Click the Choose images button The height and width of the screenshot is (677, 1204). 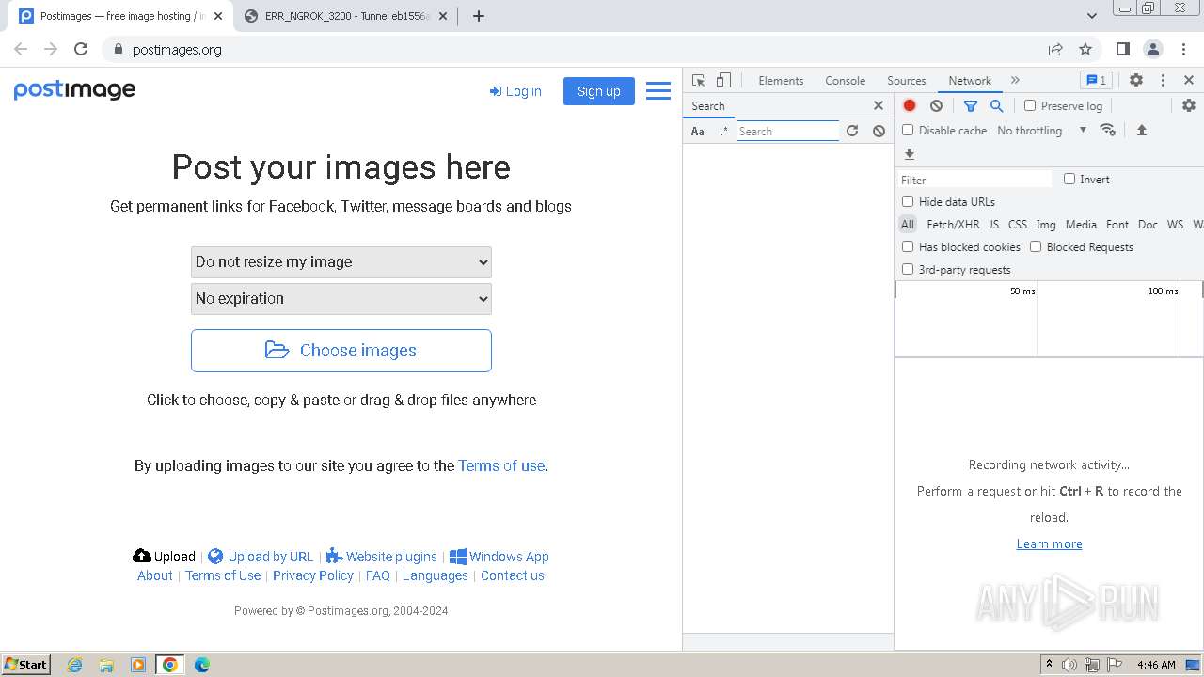[341, 351]
